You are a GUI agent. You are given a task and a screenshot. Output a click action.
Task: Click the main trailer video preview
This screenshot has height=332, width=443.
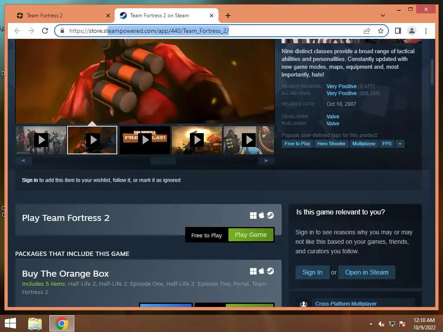pyautogui.click(x=145, y=81)
